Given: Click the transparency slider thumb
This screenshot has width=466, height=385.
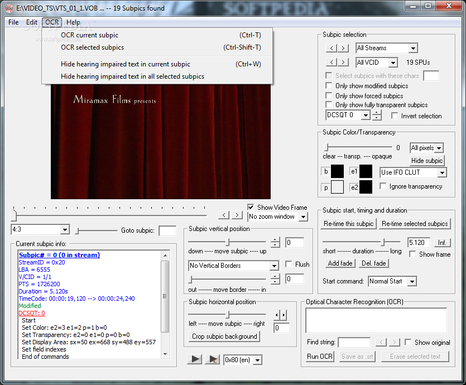Looking at the screenshot, I should click(326, 147).
